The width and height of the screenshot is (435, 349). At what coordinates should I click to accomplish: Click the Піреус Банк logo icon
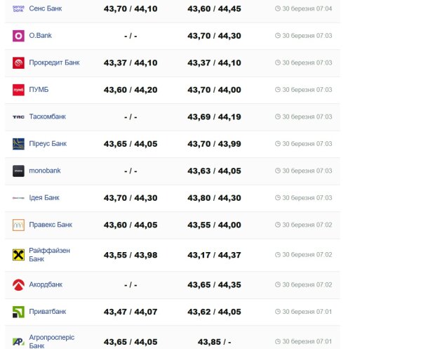coord(18,144)
